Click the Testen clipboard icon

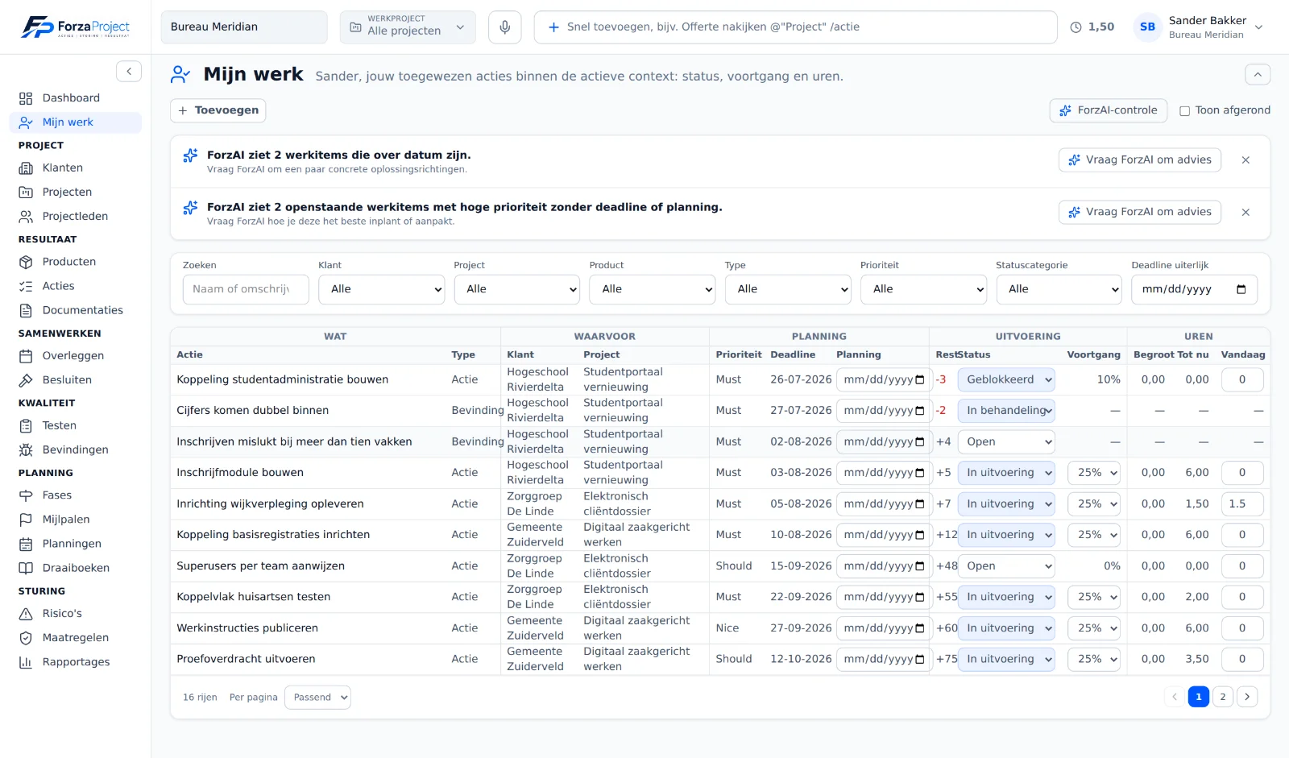coord(26,425)
